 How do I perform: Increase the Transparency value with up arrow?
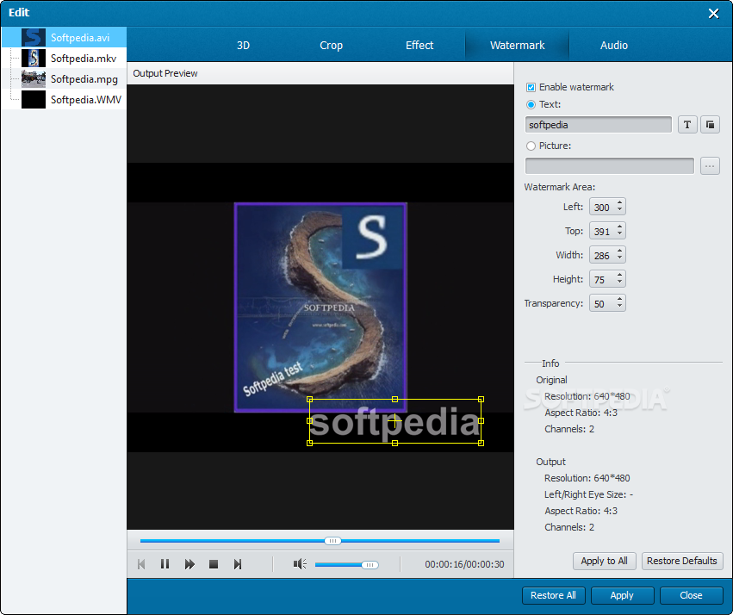620,300
